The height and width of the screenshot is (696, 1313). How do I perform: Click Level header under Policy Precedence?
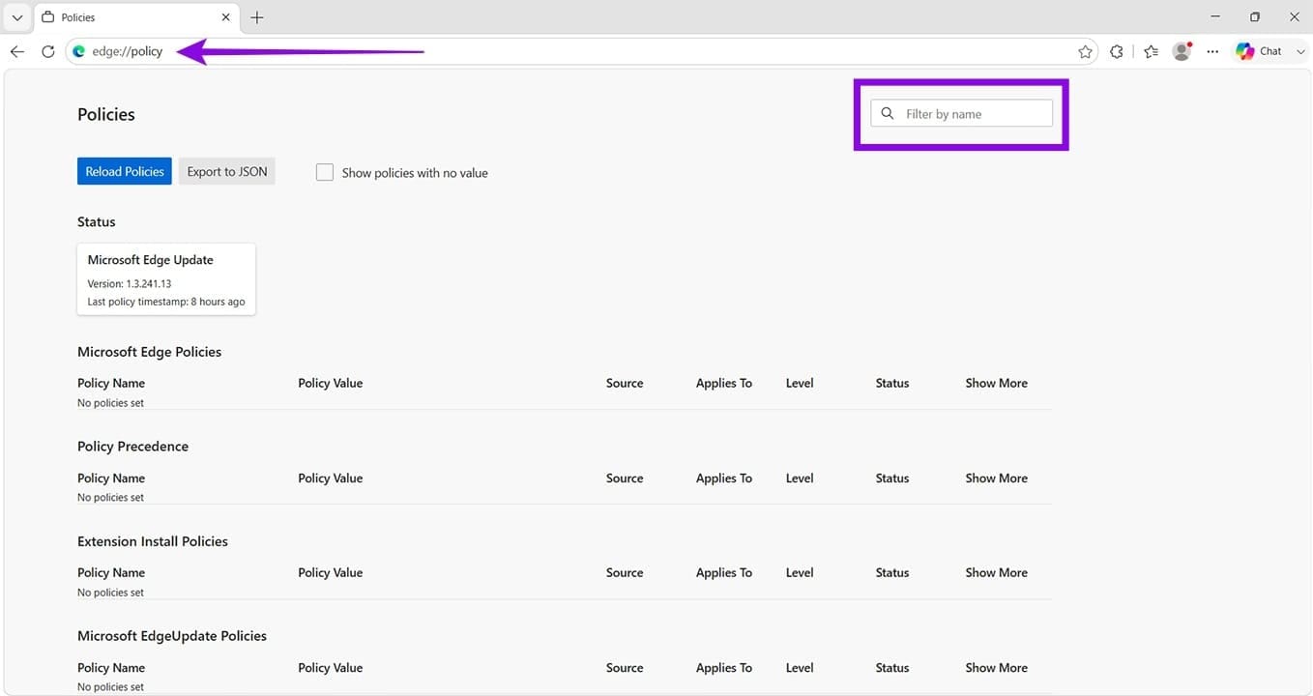(800, 478)
